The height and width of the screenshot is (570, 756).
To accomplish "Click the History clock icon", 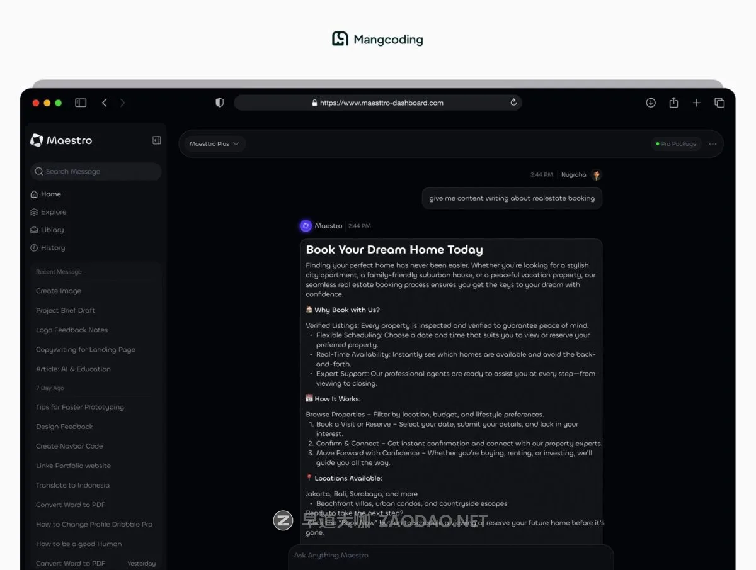I will point(34,247).
